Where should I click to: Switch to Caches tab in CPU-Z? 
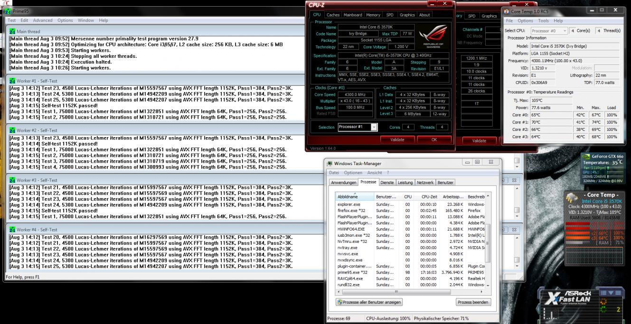333,15
